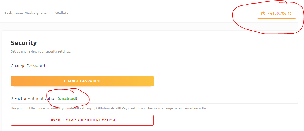Go to the Hashpower Marketplace menu
Image resolution: width=304 pixels, height=131 pixels.
click(25, 13)
